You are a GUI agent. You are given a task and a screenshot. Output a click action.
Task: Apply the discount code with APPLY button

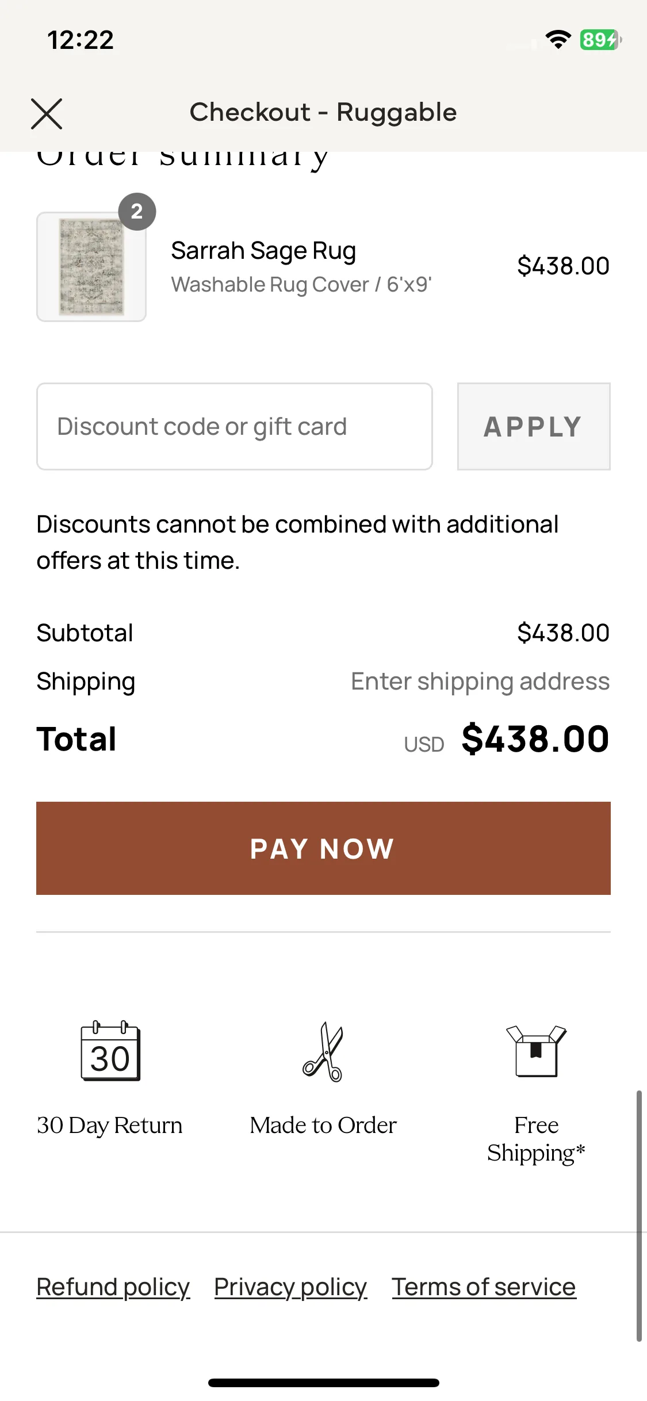pyautogui.click(x=534, y=427)
